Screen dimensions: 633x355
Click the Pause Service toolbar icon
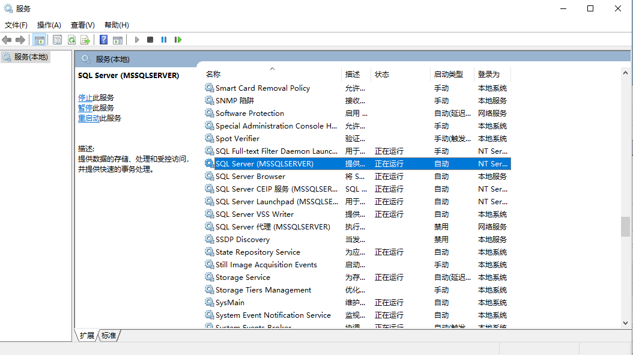coord(164,40)
